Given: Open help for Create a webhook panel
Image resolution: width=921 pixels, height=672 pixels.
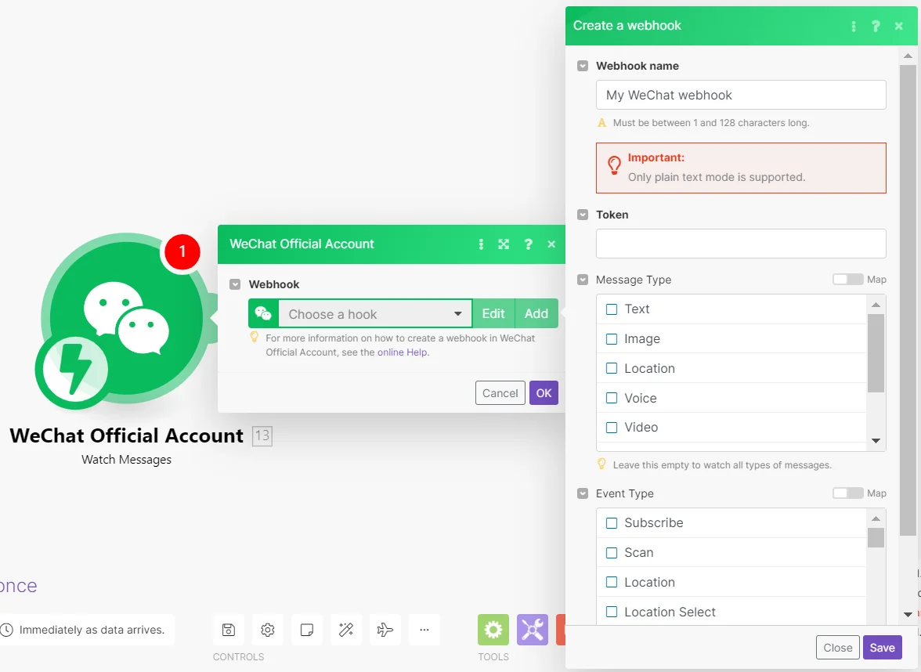Looking at the screenshot, I should [876, 26].
